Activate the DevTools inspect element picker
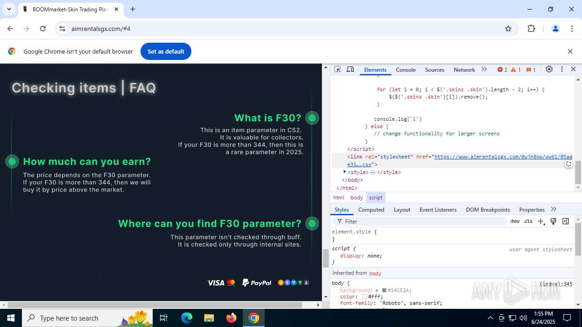The image size is (582, 327). click(x=337, y=69)
